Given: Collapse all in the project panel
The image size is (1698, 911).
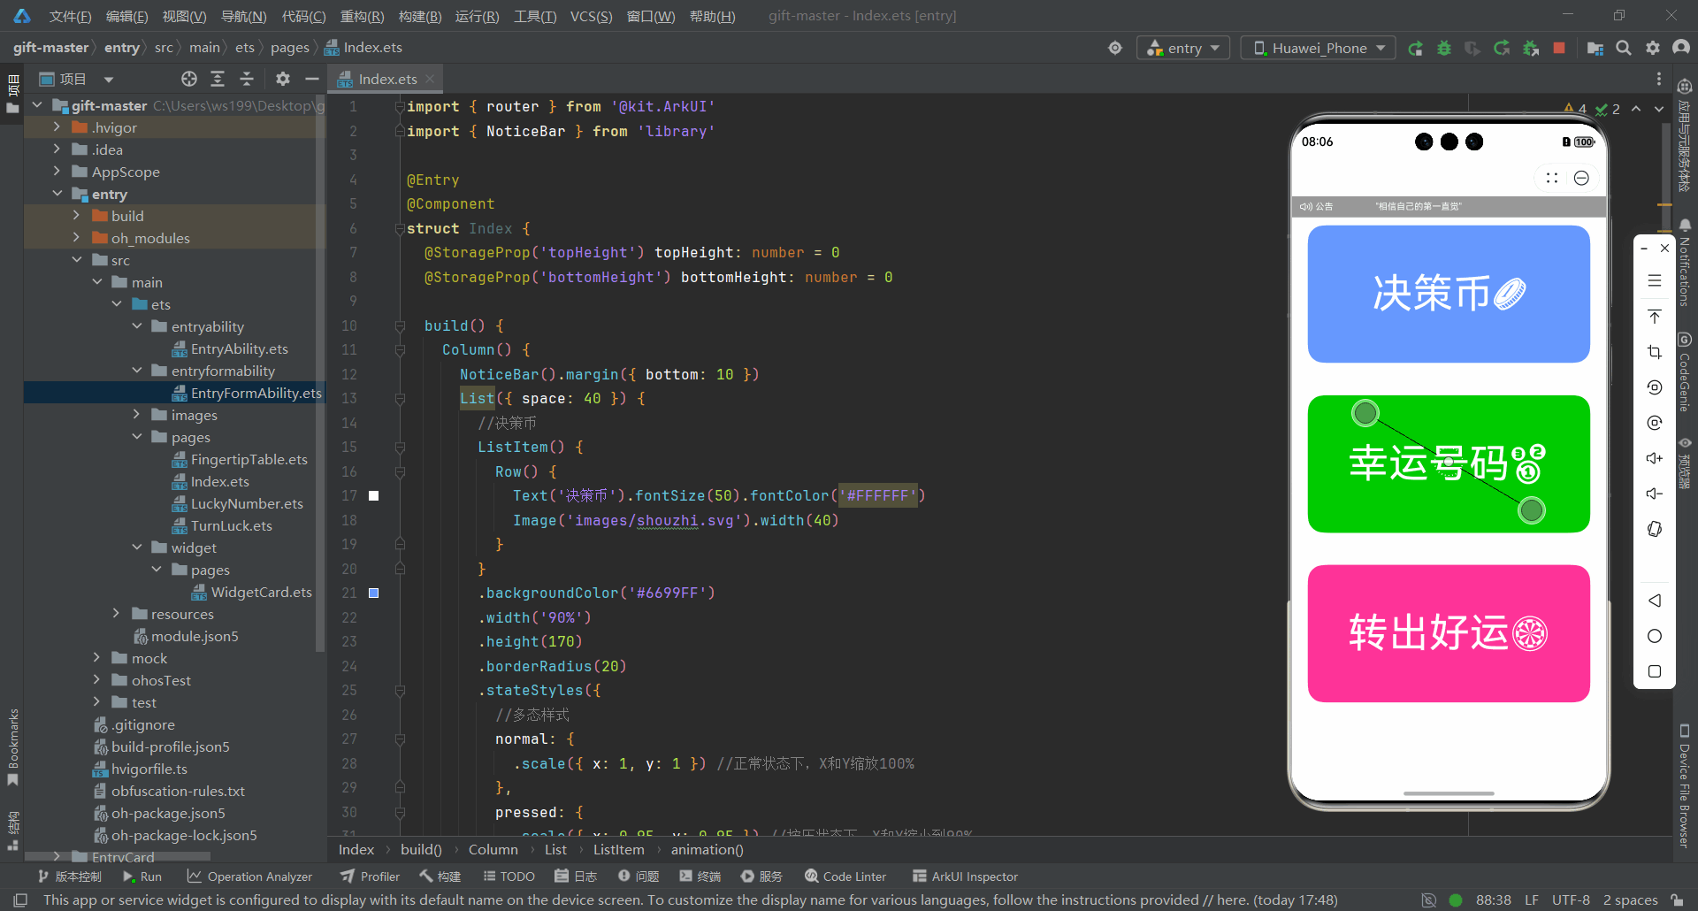Looking at the screenshot, I should 247,80.
